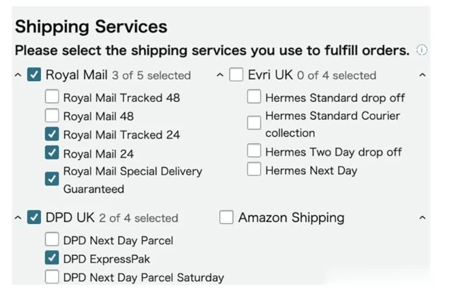The width and height of the screenshot is (449, 294).
Task: Enable the Amazon Shipping checkbox
Action: click(226, 217)
